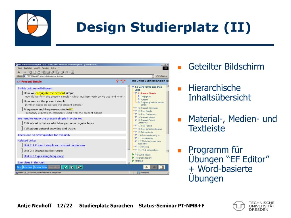Open the question mark help menu
Screen dimensions: 291x218
pos(59,68)
